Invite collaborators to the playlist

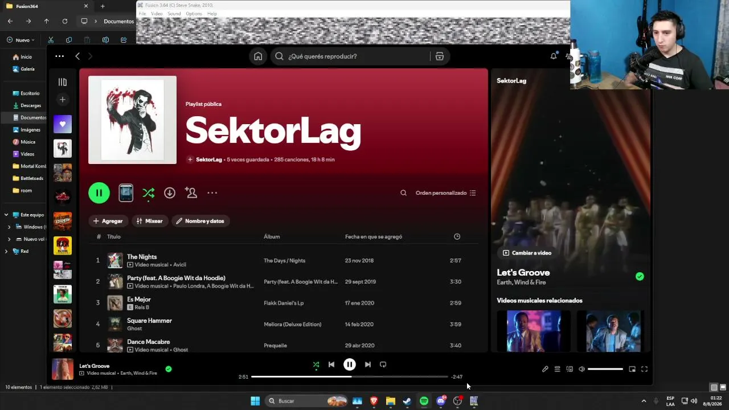point(191,193)
